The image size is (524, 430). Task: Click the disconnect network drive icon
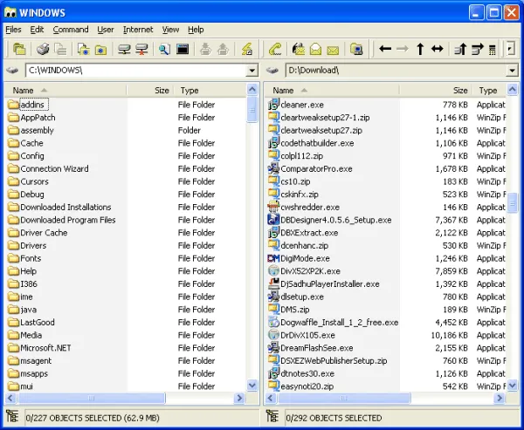(x=141, y=50)
